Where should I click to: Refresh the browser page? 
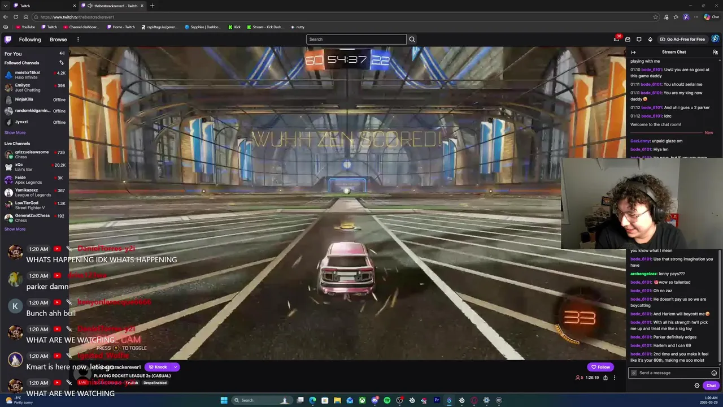click(x=15, y=17)
